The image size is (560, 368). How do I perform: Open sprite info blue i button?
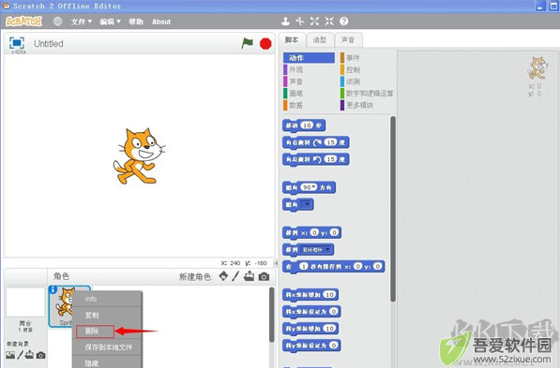tap(53, 289)
